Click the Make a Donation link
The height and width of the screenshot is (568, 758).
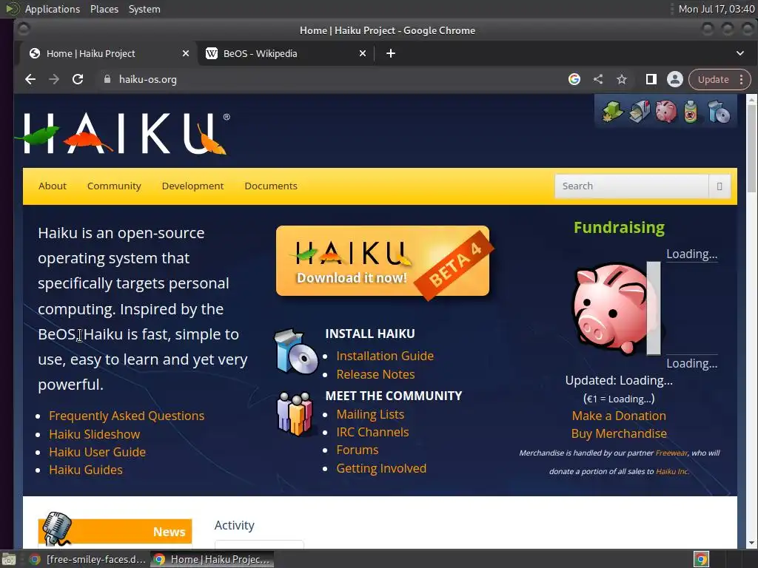pos(619,416)
